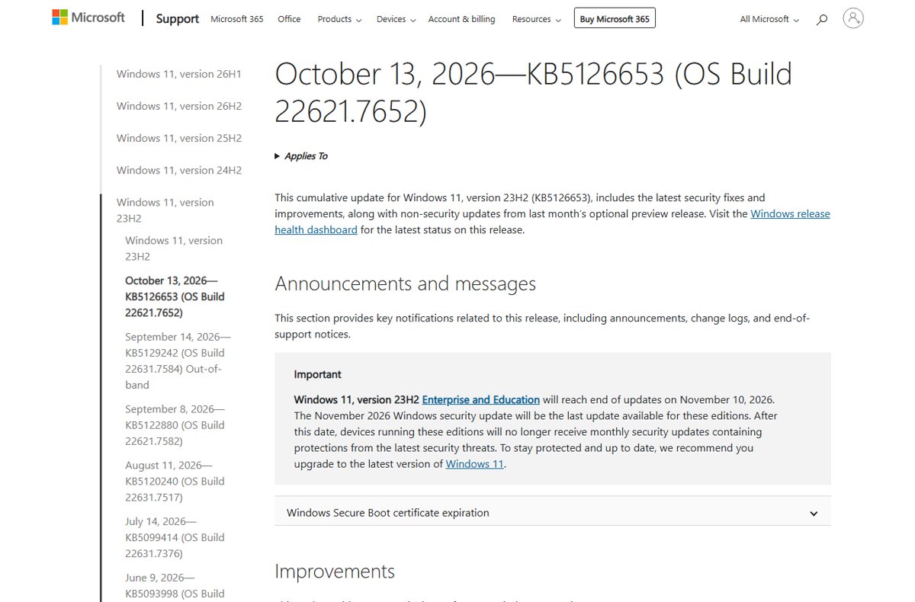Viewport: 915px width, 602px height.
Task: Select Windows 11, version 25H2 in sidebar
Action: coord(178,138)
